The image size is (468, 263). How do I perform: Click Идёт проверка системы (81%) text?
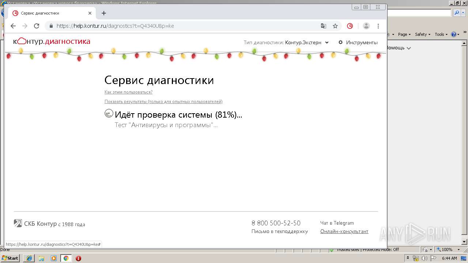click(x=178, y=115)
